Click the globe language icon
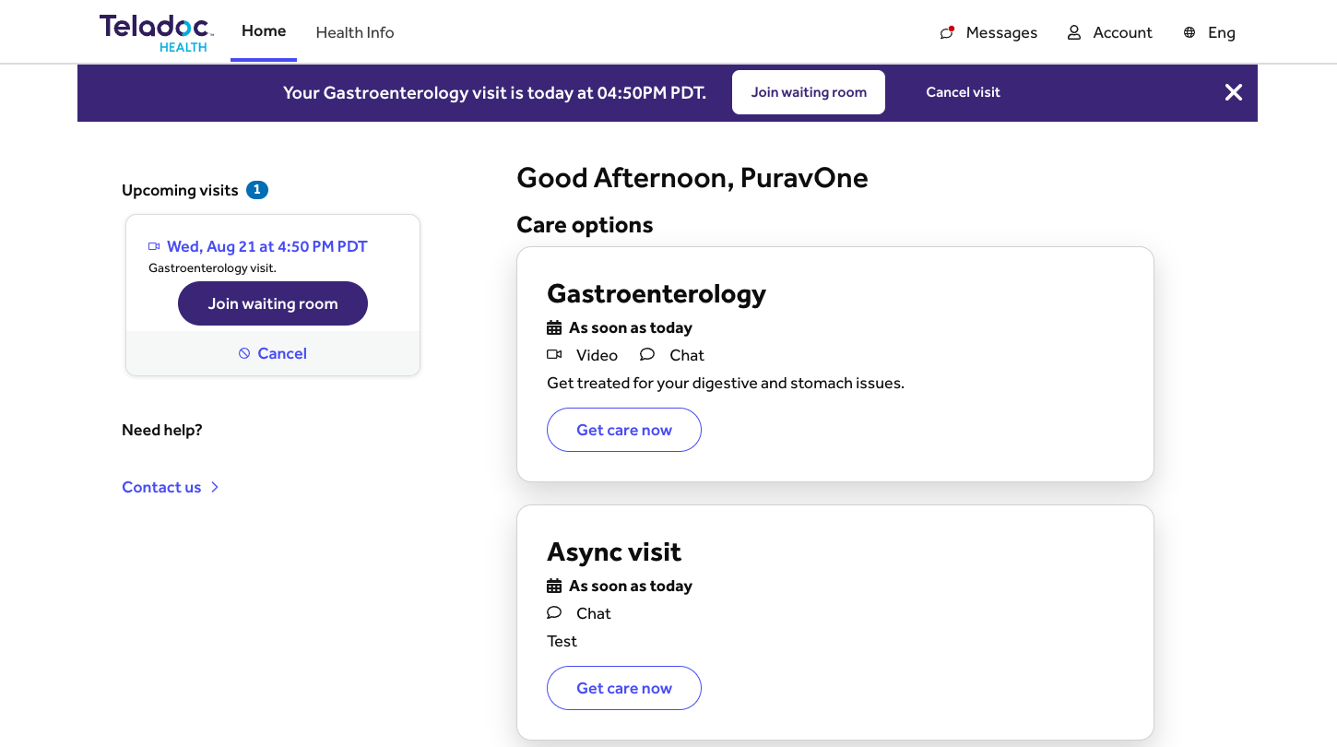The height and width of the screenshot is (747, 1337). 1189,32
